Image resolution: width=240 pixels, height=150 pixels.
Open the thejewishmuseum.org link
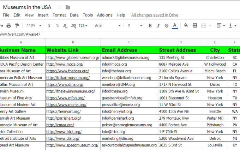click(x=71, y=91)
